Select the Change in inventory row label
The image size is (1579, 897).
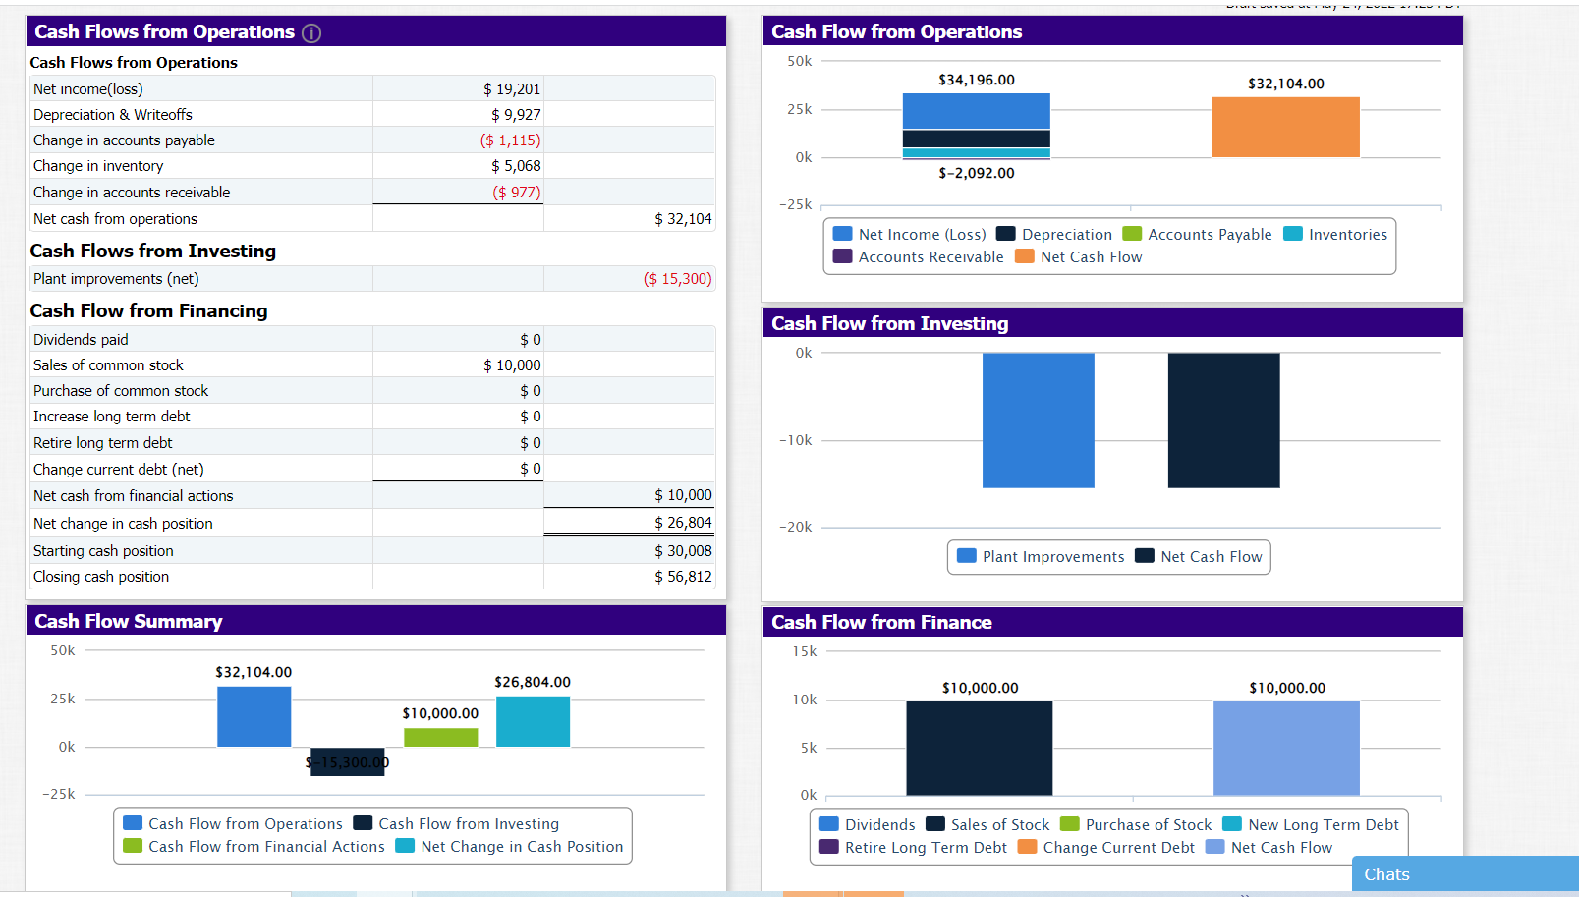point(98,165)
